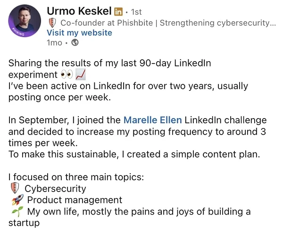Click the Cybersecurity topic text
Image resolution: width=283 pixels, height=240 pixels.
(55, 189)
